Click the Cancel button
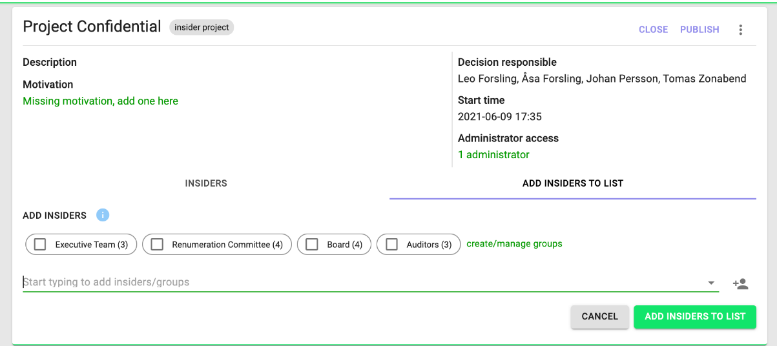Image resolution: width=777 pixels, height=346 pixels. point(599,316)
